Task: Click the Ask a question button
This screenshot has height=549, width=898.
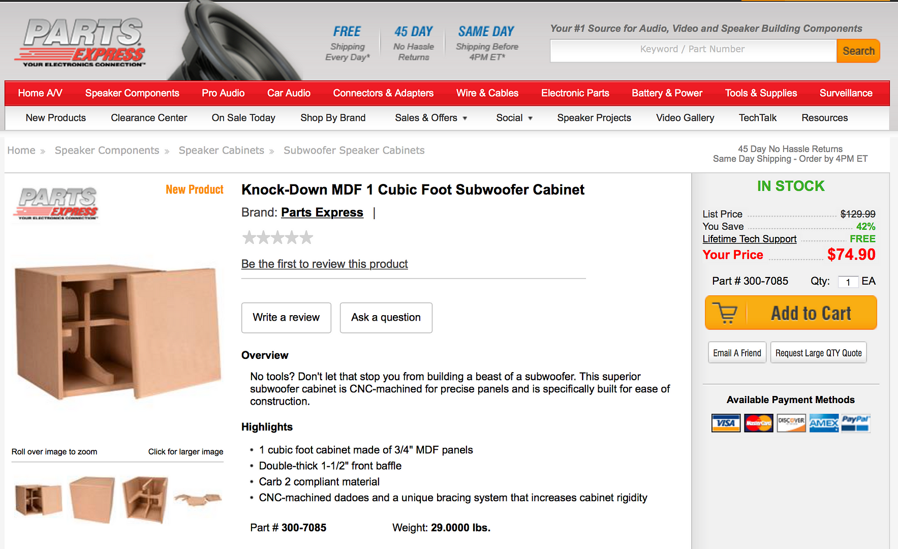Action: click(386, 318)
